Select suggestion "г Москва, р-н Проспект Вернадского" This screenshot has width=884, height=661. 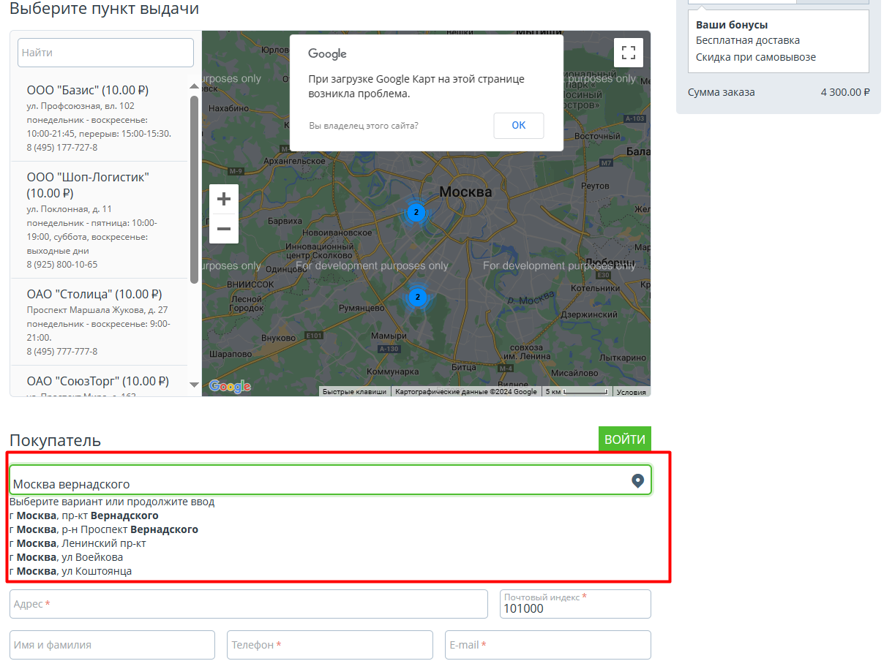pyautogui.click(x=104, y=529)
